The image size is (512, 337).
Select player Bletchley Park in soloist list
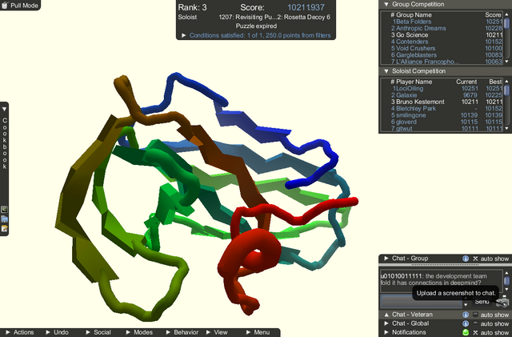click(446, 109)
